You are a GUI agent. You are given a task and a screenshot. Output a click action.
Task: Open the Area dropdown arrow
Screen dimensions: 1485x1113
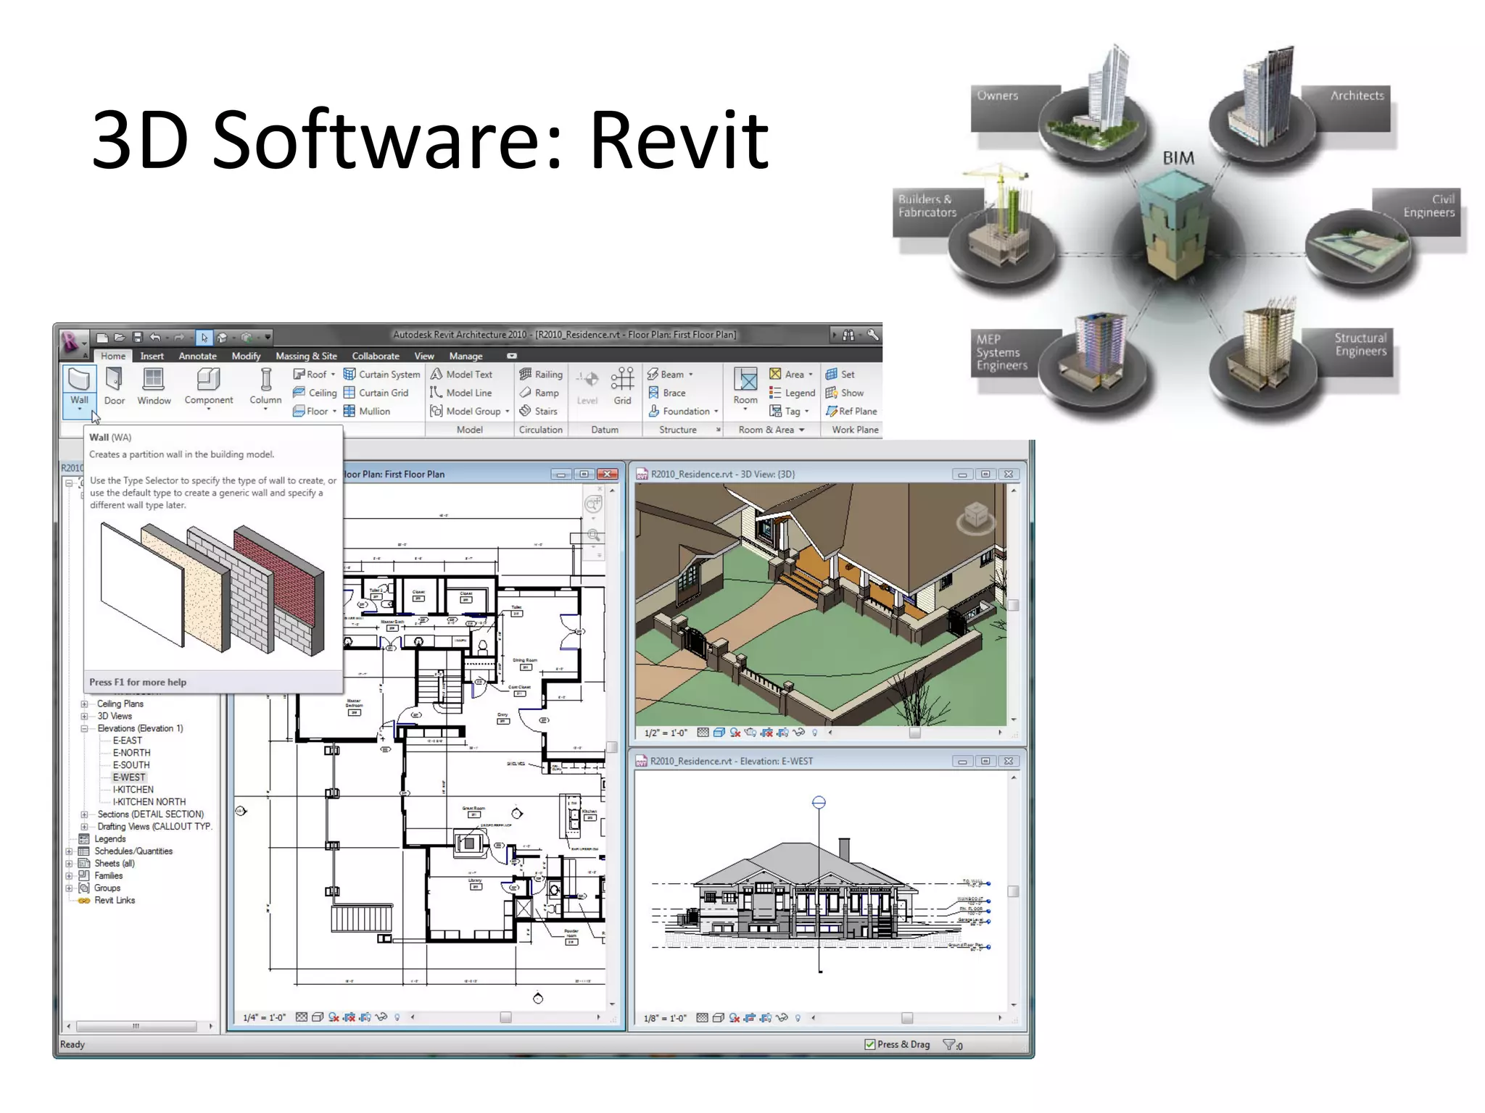click(x=811, y=375)
